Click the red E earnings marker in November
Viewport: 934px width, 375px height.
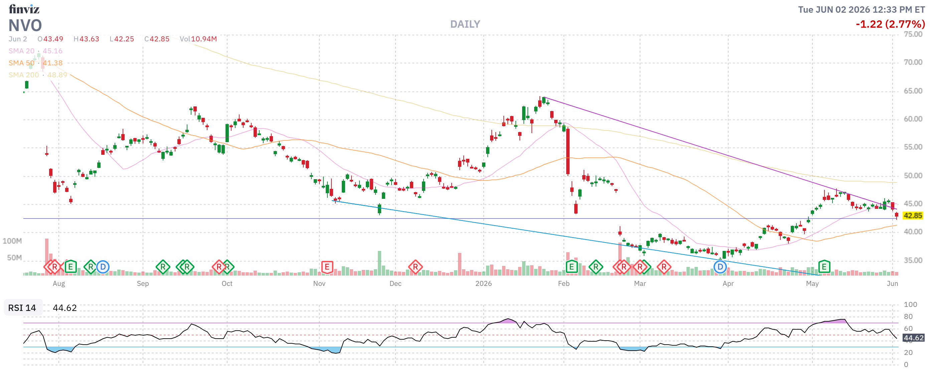[x=327, y=267]
